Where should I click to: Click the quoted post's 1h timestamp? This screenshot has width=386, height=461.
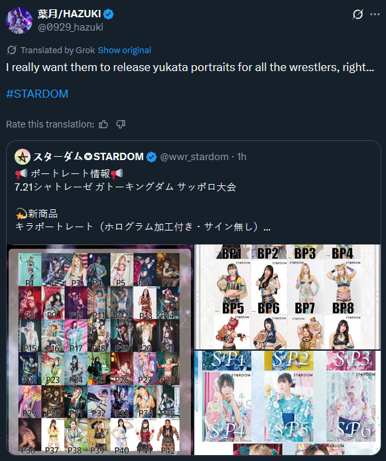click(x=242, y=157)
